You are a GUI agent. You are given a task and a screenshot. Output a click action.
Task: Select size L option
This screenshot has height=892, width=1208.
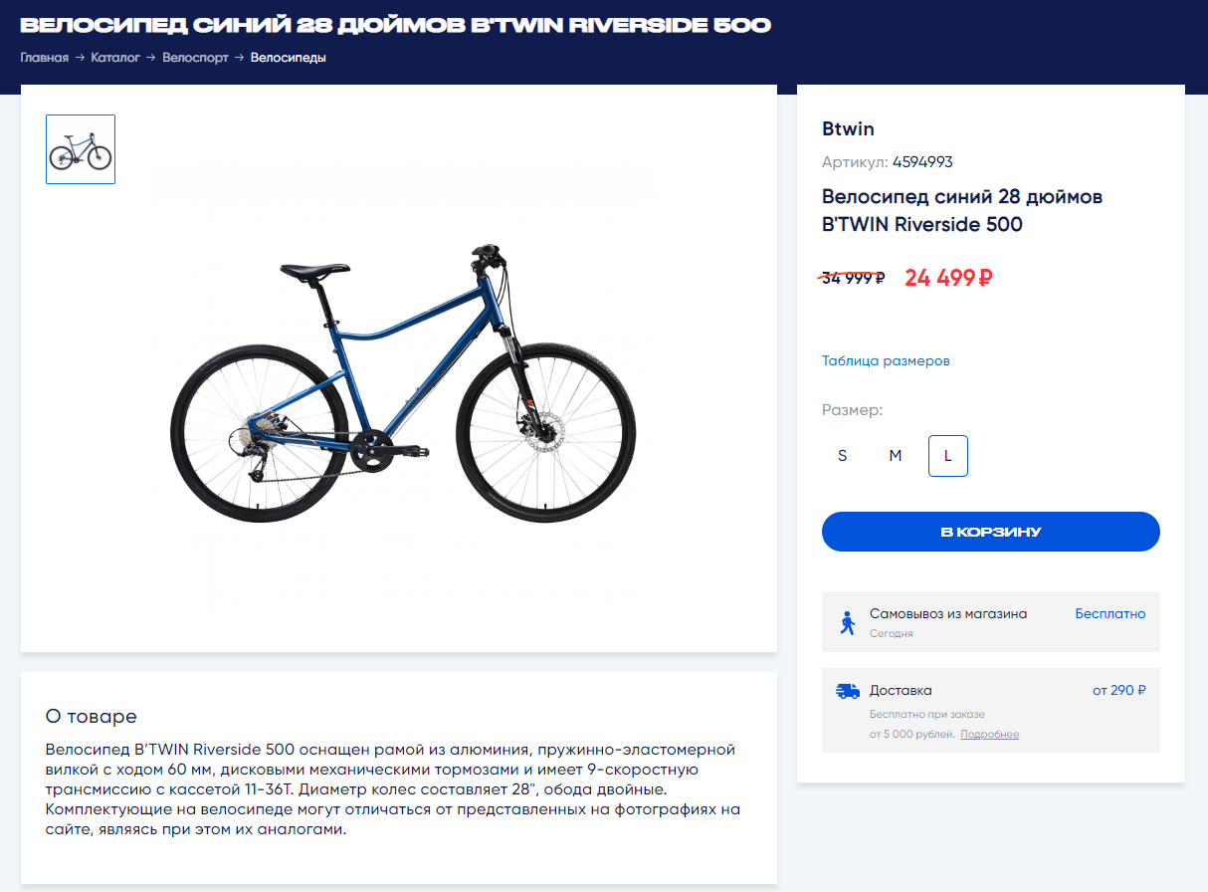(947, 456)
